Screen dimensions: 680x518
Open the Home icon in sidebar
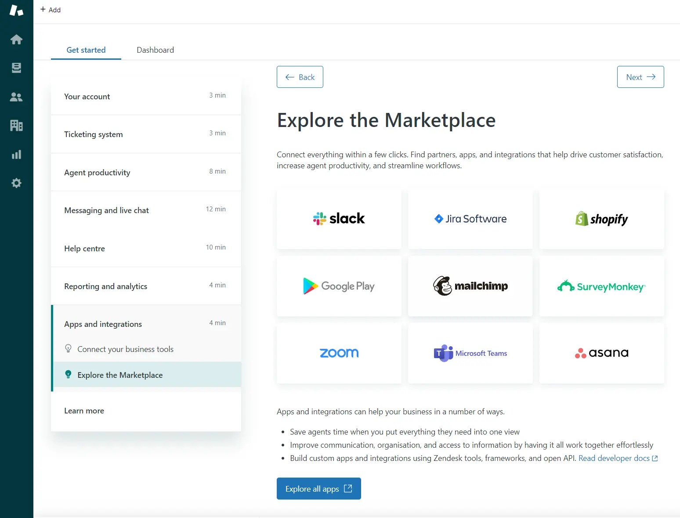pos(16,39)
